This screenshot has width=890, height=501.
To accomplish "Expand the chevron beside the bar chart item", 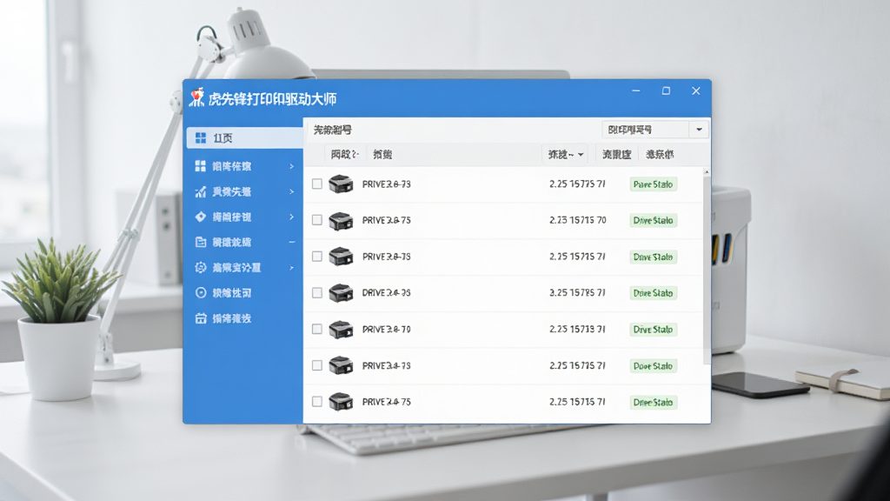I will pos(292,191).
